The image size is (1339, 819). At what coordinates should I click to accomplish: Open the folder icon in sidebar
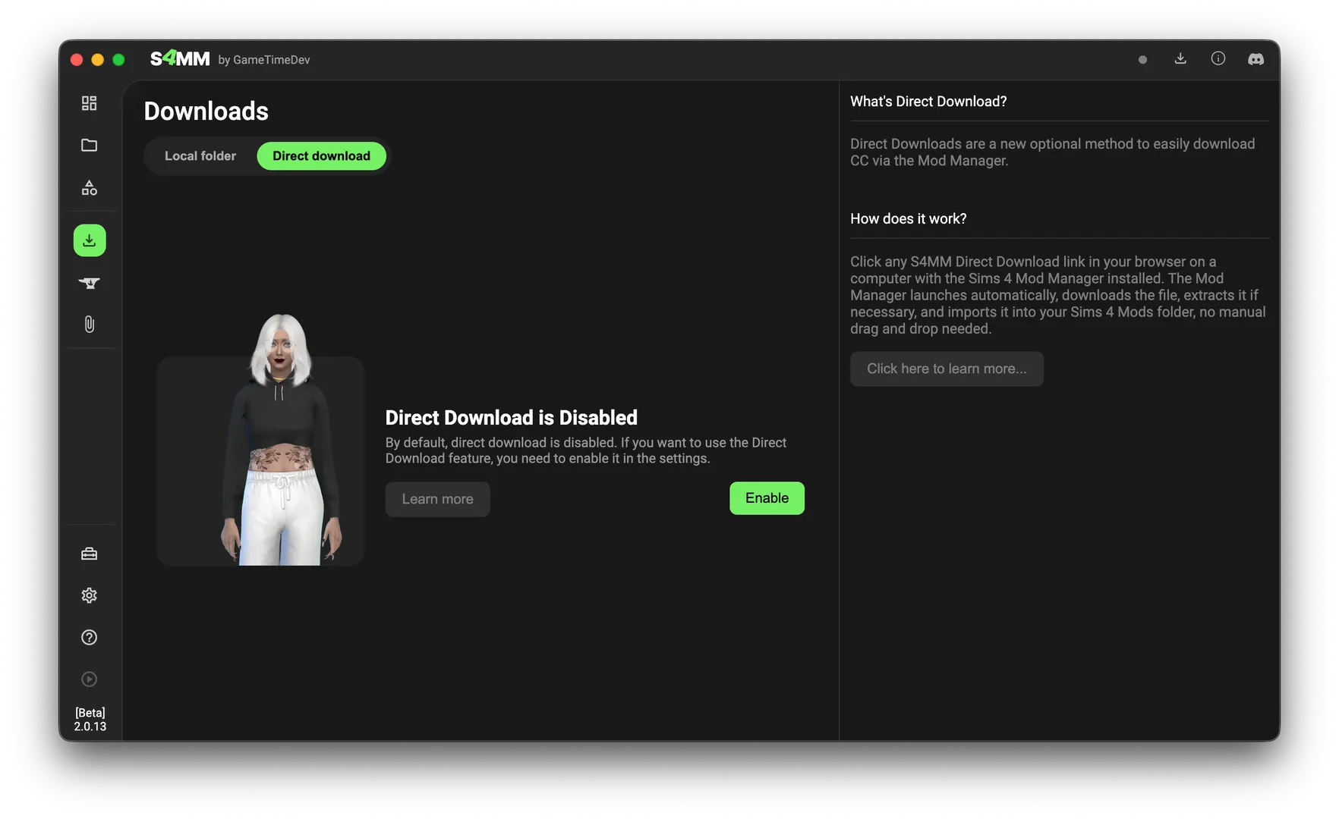click(90, 145)
